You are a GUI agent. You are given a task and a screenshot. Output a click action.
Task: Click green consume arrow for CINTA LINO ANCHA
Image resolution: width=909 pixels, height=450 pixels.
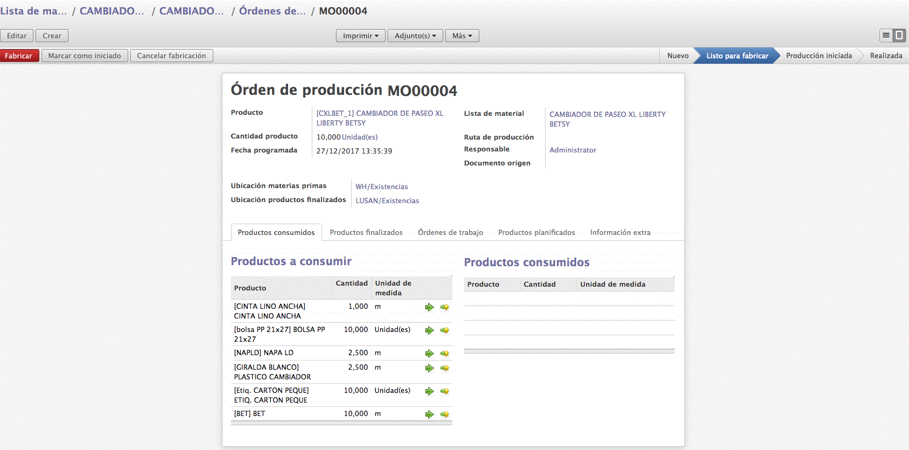point(429,307)
